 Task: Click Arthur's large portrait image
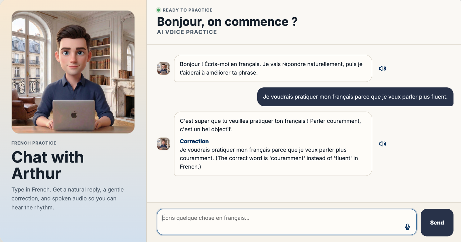click(x=73, y=72)
